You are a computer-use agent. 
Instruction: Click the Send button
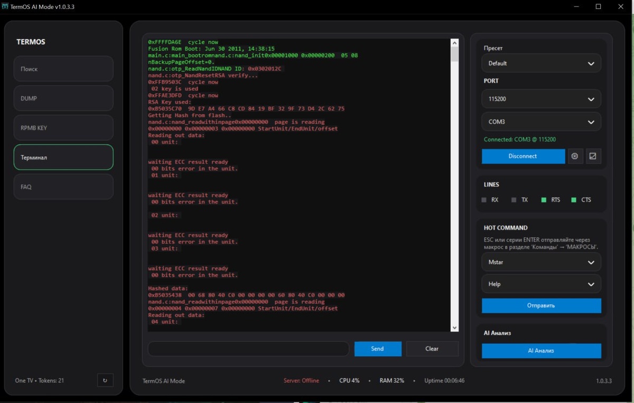click(x=378, y=349)
